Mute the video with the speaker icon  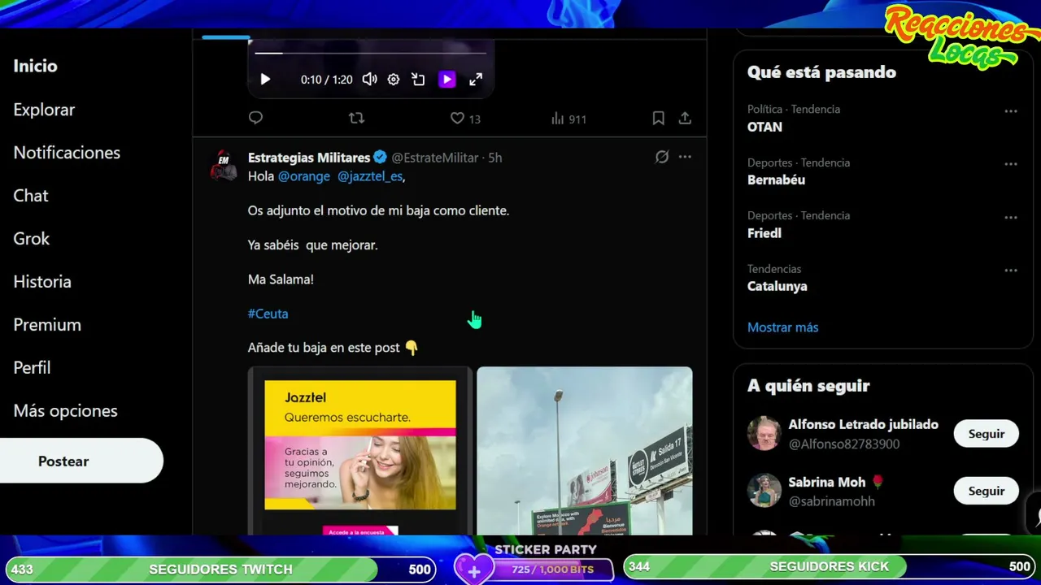pyautogui.click(x=369, y=80)
